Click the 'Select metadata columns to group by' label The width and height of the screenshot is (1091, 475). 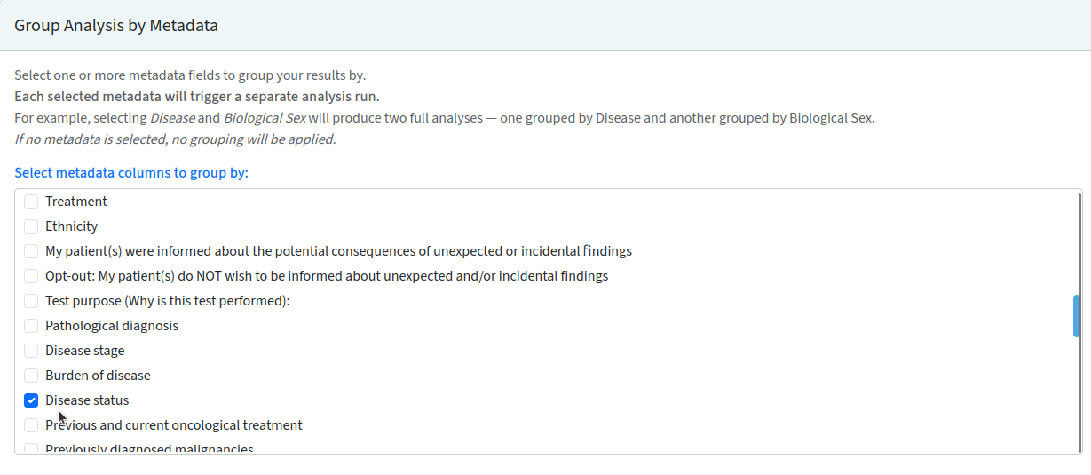[x=131, y=172]
